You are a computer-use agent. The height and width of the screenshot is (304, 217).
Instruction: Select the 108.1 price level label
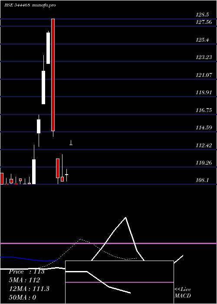point(203,180)
